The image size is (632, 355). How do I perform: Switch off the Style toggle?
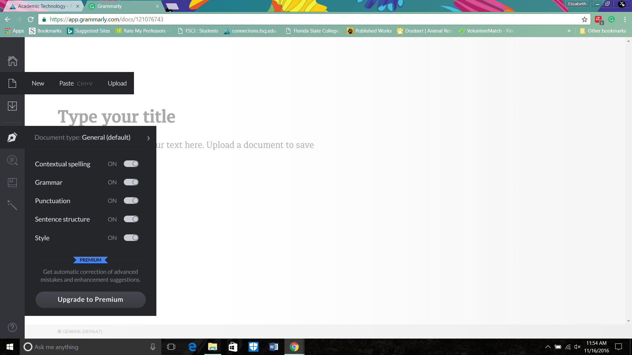tap(131, 238)
